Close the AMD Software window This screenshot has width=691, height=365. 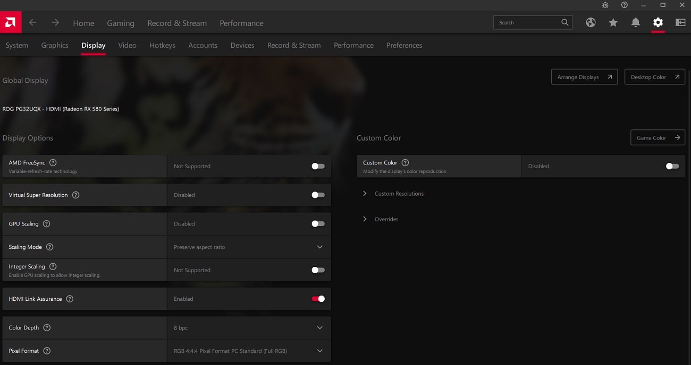[682, 5]
